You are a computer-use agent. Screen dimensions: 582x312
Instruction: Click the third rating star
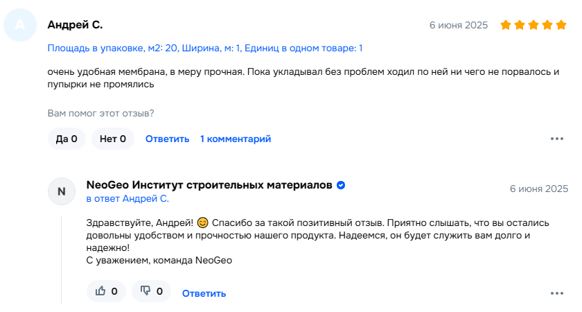point(533,25)
